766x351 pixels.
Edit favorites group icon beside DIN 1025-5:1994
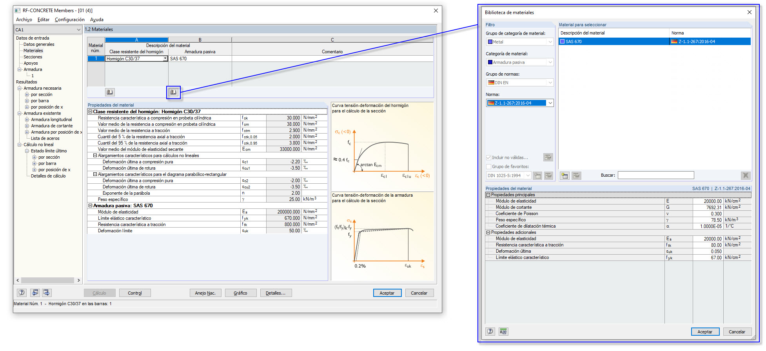click(548, 175)
